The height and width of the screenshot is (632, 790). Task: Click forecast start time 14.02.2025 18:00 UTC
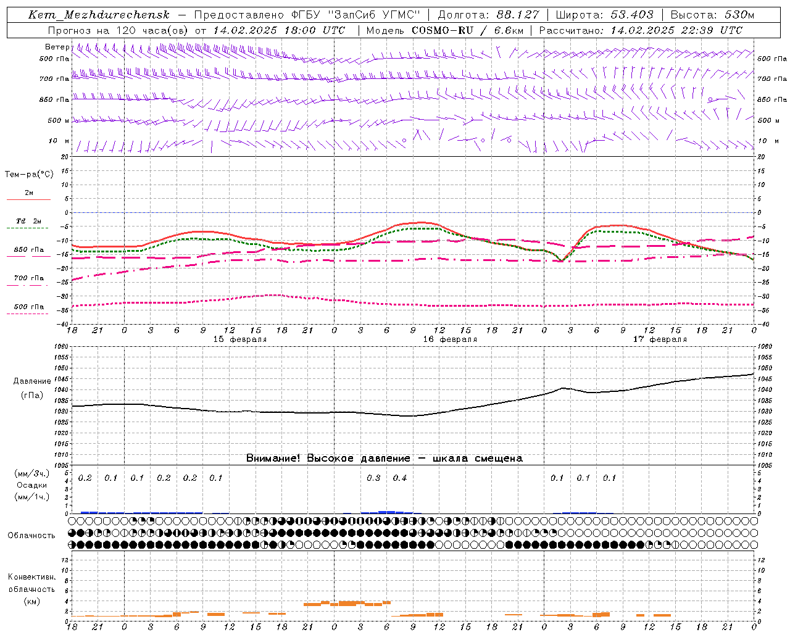click(279, 30)
